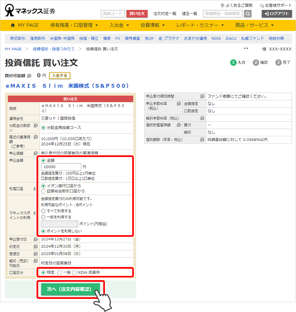Focus the 株価照会・銘柄検索 search field

(x=223, y=14)
